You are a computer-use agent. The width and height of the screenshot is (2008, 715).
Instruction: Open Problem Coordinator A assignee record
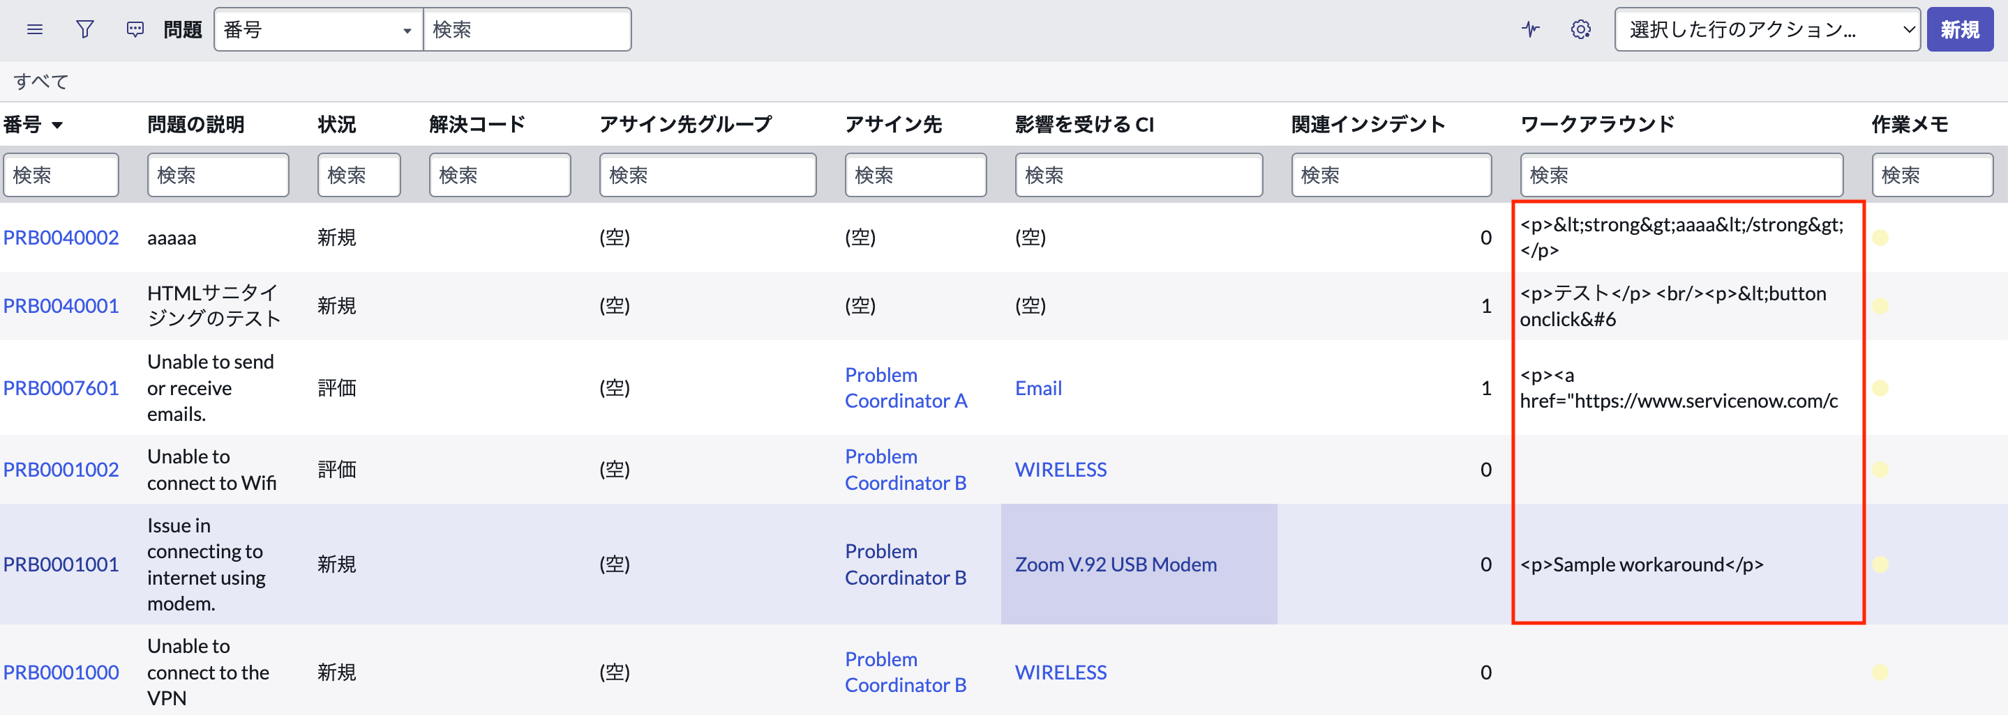906,388
